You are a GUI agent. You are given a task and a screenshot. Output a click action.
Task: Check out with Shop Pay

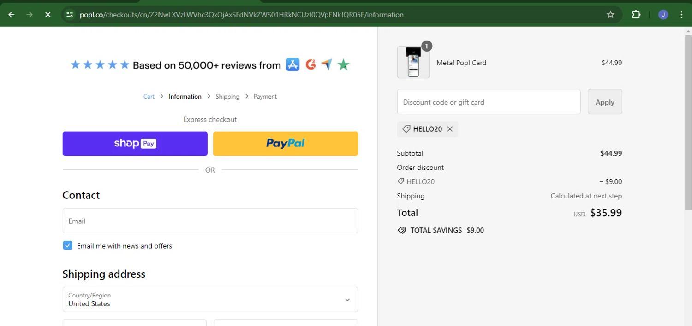click(135, 144)
